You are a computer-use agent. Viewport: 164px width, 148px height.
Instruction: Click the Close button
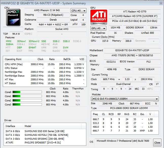click(157, 143)
